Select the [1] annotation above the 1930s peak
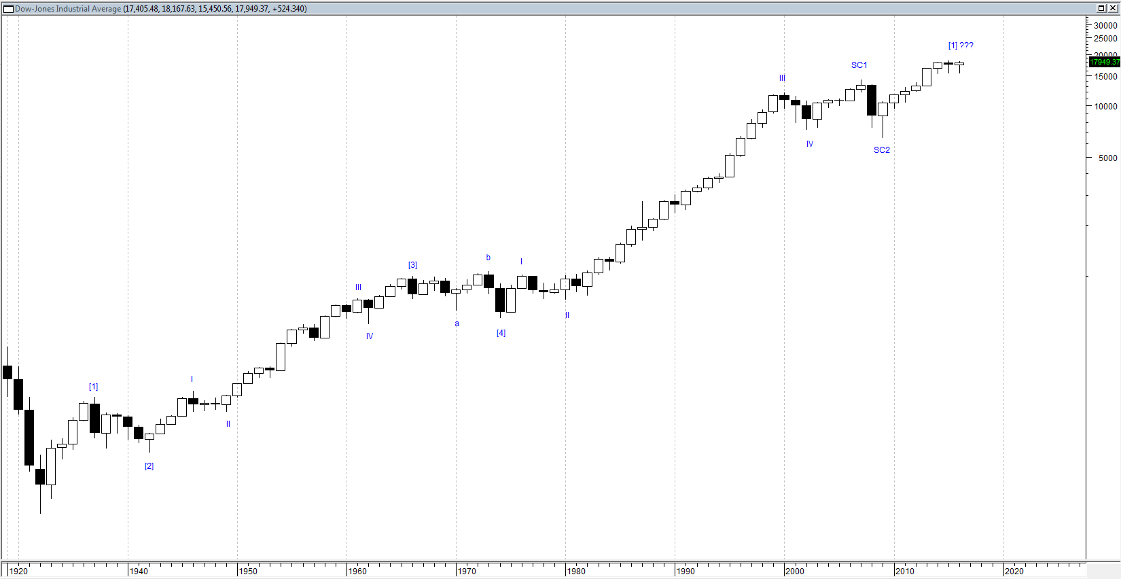 click(93, 387)
